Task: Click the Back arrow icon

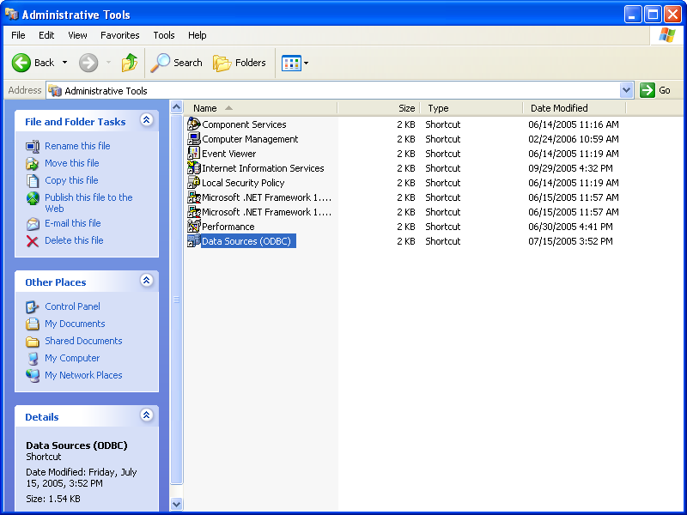Action: click(x=21, y=63)
